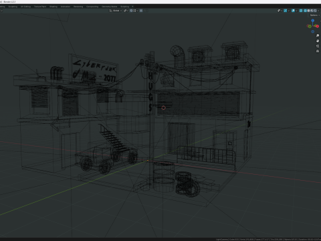Click the green Y axis on navigation gizmo
Screen dimensions: 321x241
point(310,26)
